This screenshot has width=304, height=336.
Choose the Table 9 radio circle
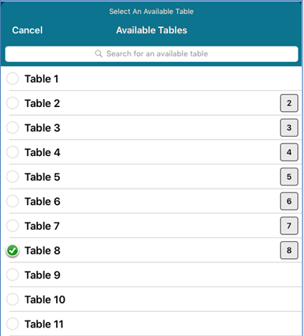point(12,275)
